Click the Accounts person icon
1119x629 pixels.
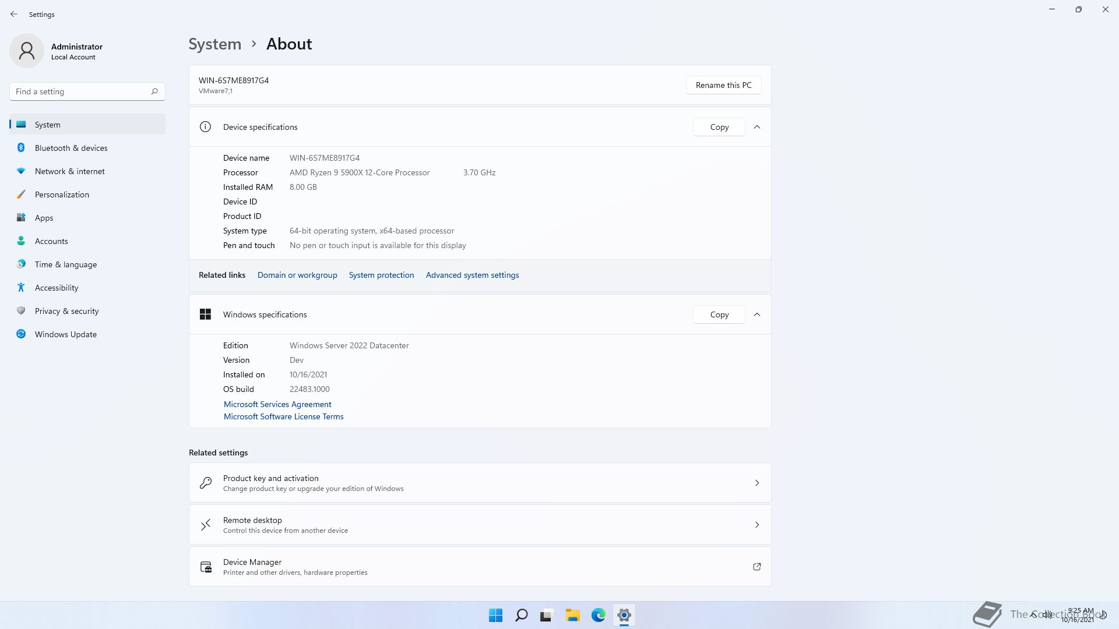(x=21, y=241)
